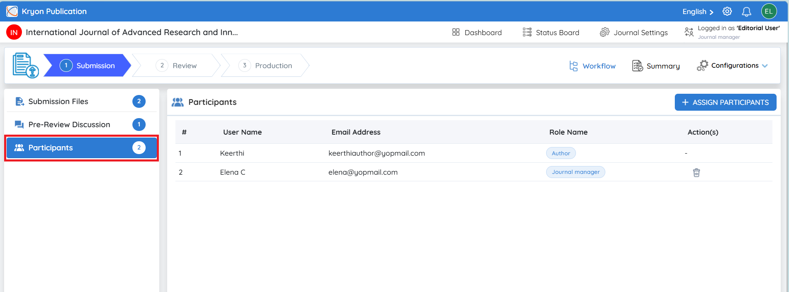Screen dimensions: 789x292
Task: Open the Workflow view
Action: (x=592, y=66)
